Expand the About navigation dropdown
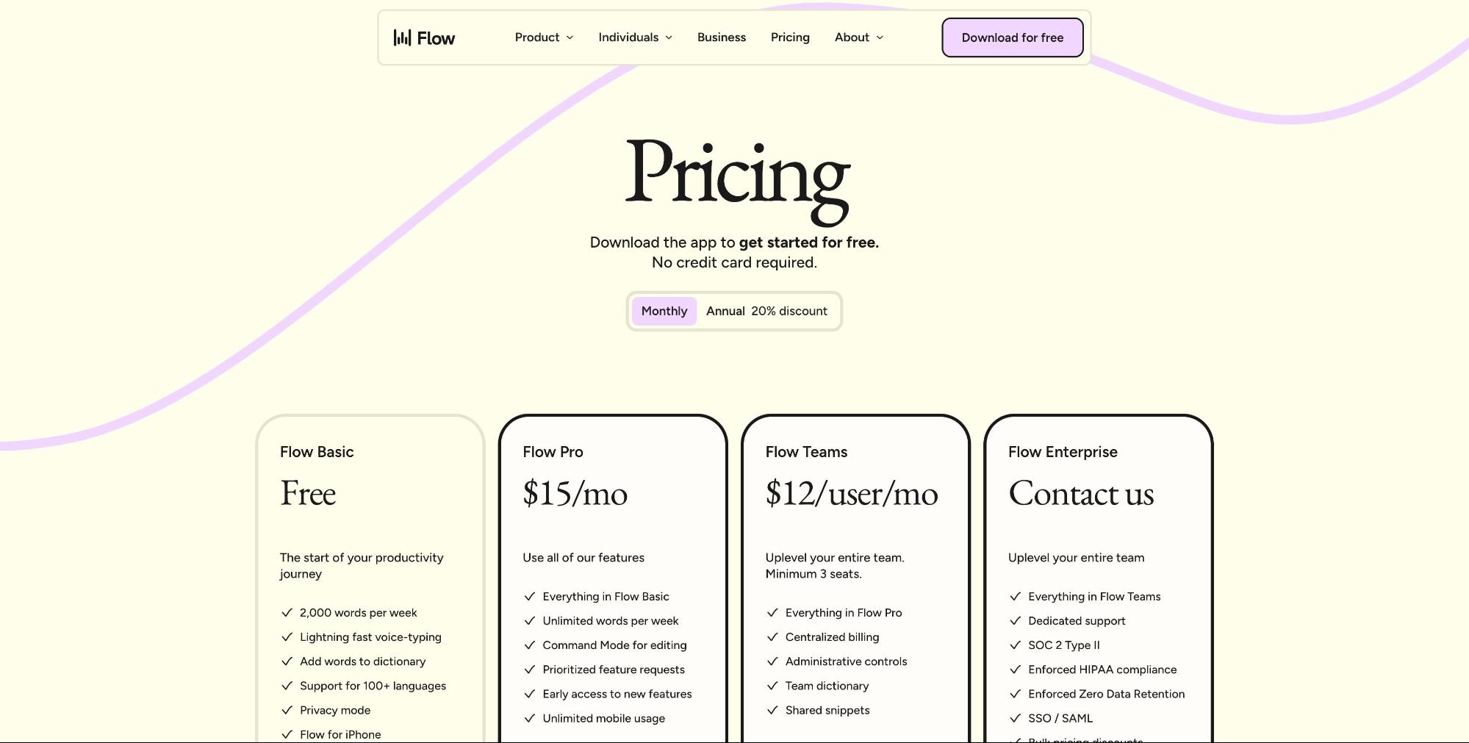This screenshot has width=1469, height=743. coord(858,37)
